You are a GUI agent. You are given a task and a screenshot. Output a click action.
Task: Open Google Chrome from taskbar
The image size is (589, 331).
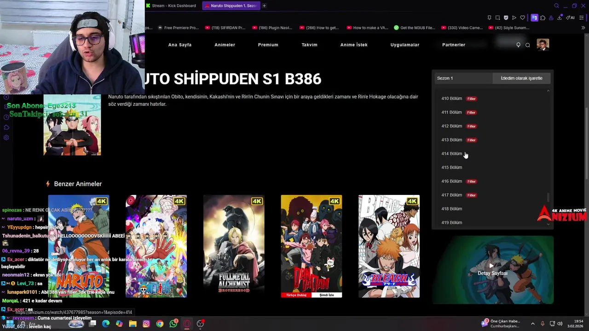[x=160, y=324]
